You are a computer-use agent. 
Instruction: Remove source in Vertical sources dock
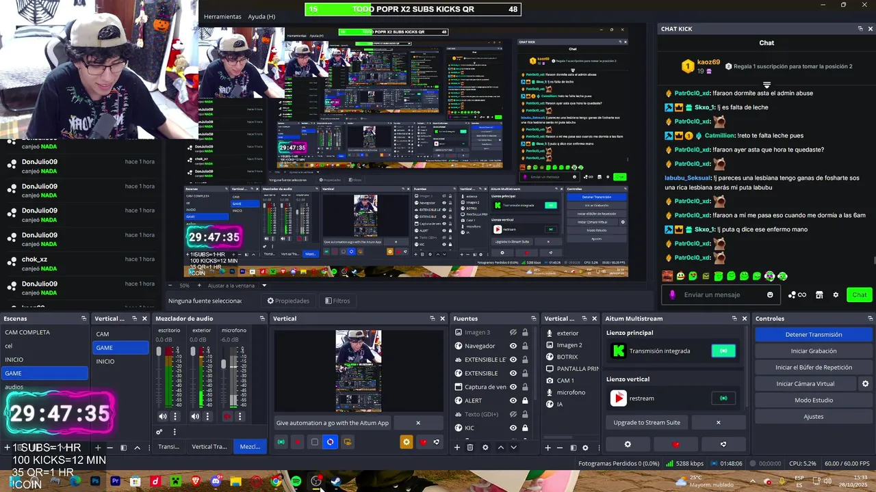[560, 448]
